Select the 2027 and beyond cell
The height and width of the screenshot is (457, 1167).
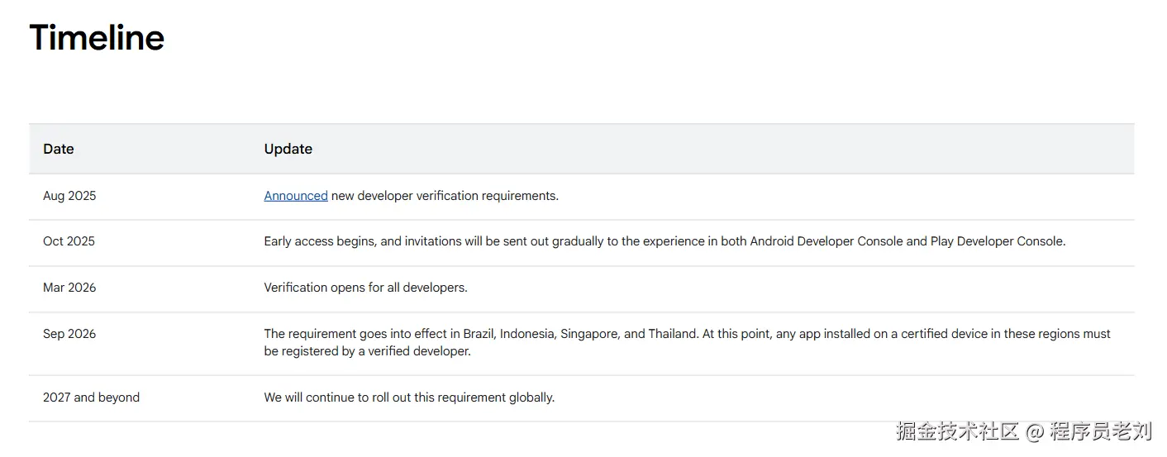click(x=91, y=397)
